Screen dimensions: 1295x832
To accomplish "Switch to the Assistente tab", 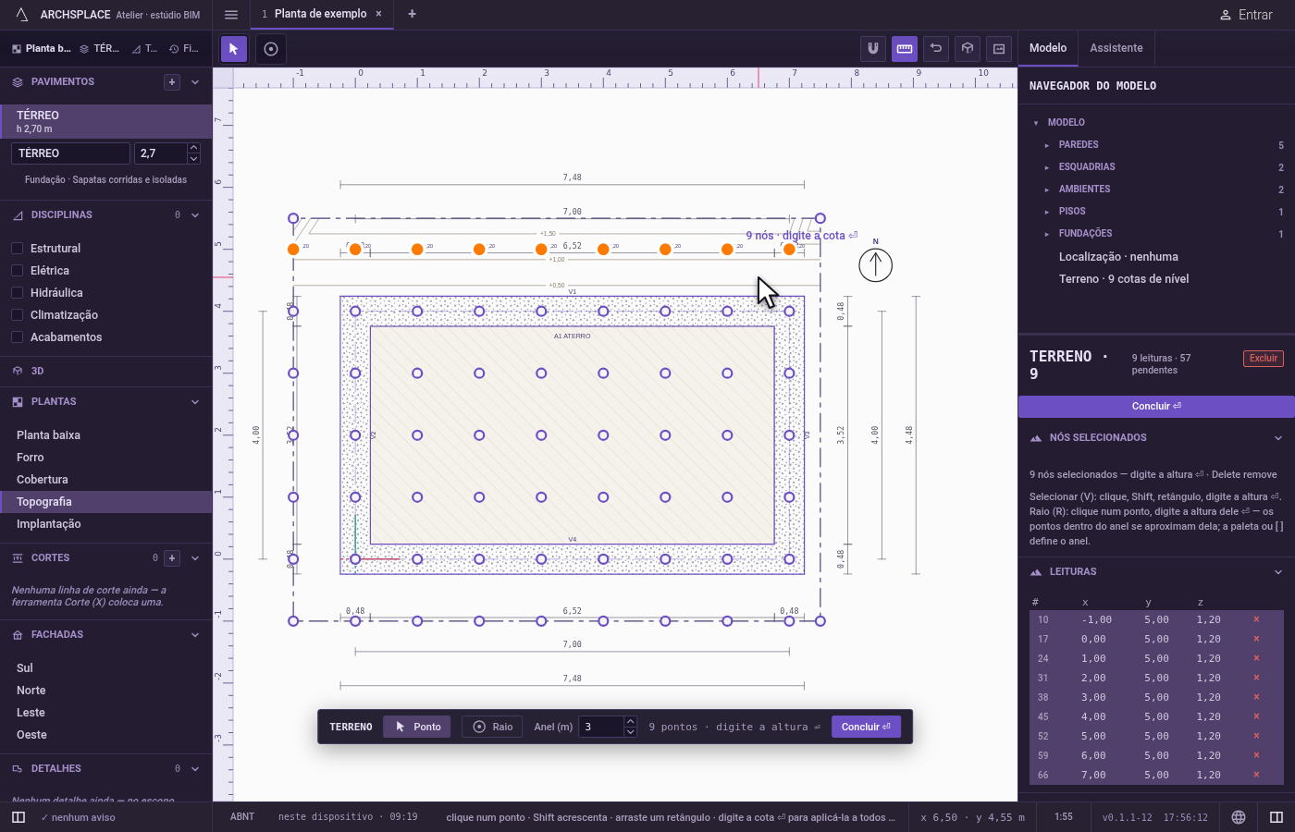I will point(1116,48).
